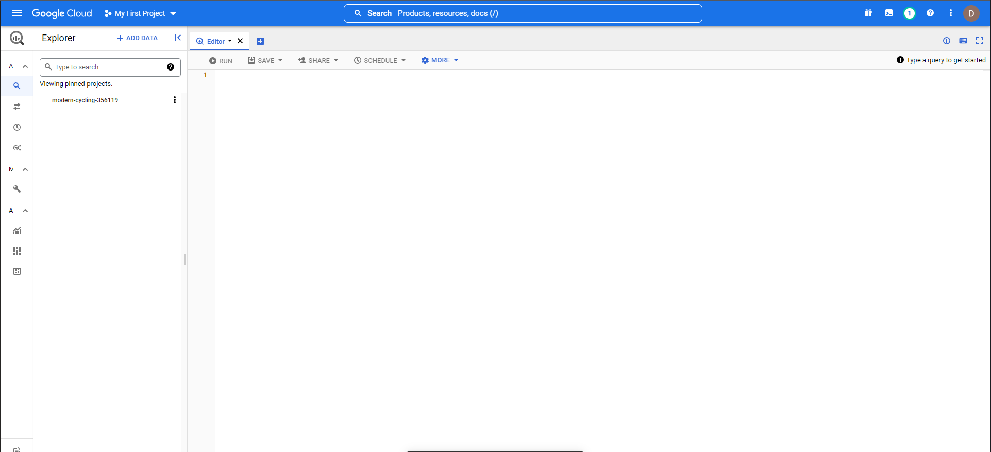This screenshot has width=991, height=452.
Task: Click the Search products and resources field
Action: pyautogui.click(x=523, y=13)
